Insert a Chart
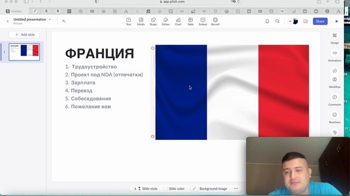350x196 pixels. (x=178, y=22)
